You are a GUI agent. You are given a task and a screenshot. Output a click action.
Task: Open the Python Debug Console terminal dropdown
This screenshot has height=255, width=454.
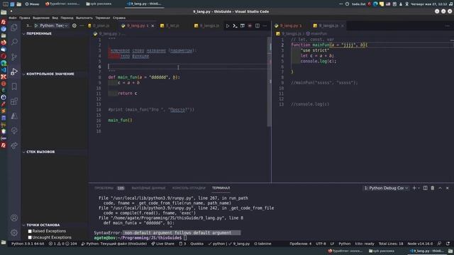(386, 188)
